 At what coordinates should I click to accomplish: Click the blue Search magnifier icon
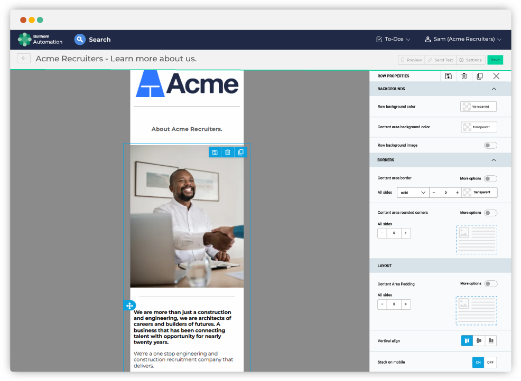click(80, 40)
